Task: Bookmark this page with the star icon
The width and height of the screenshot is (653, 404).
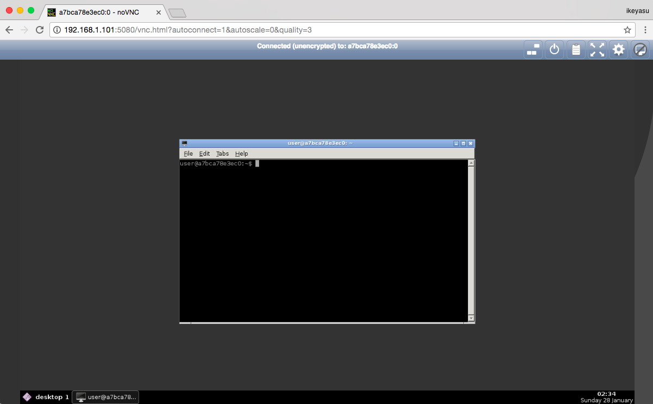Action: point(627,30)
